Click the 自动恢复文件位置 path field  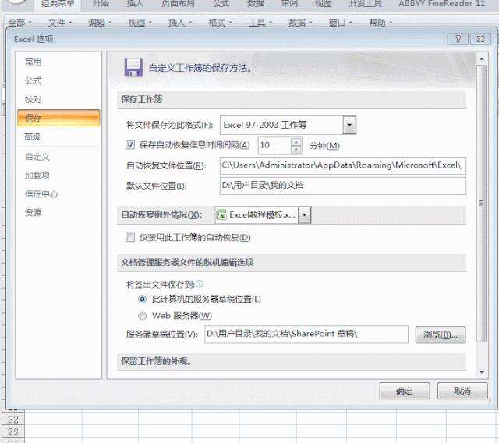pyautogui.click(x=343, y=165)
